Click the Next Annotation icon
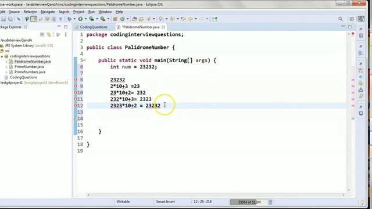 (x=160, y=19)
